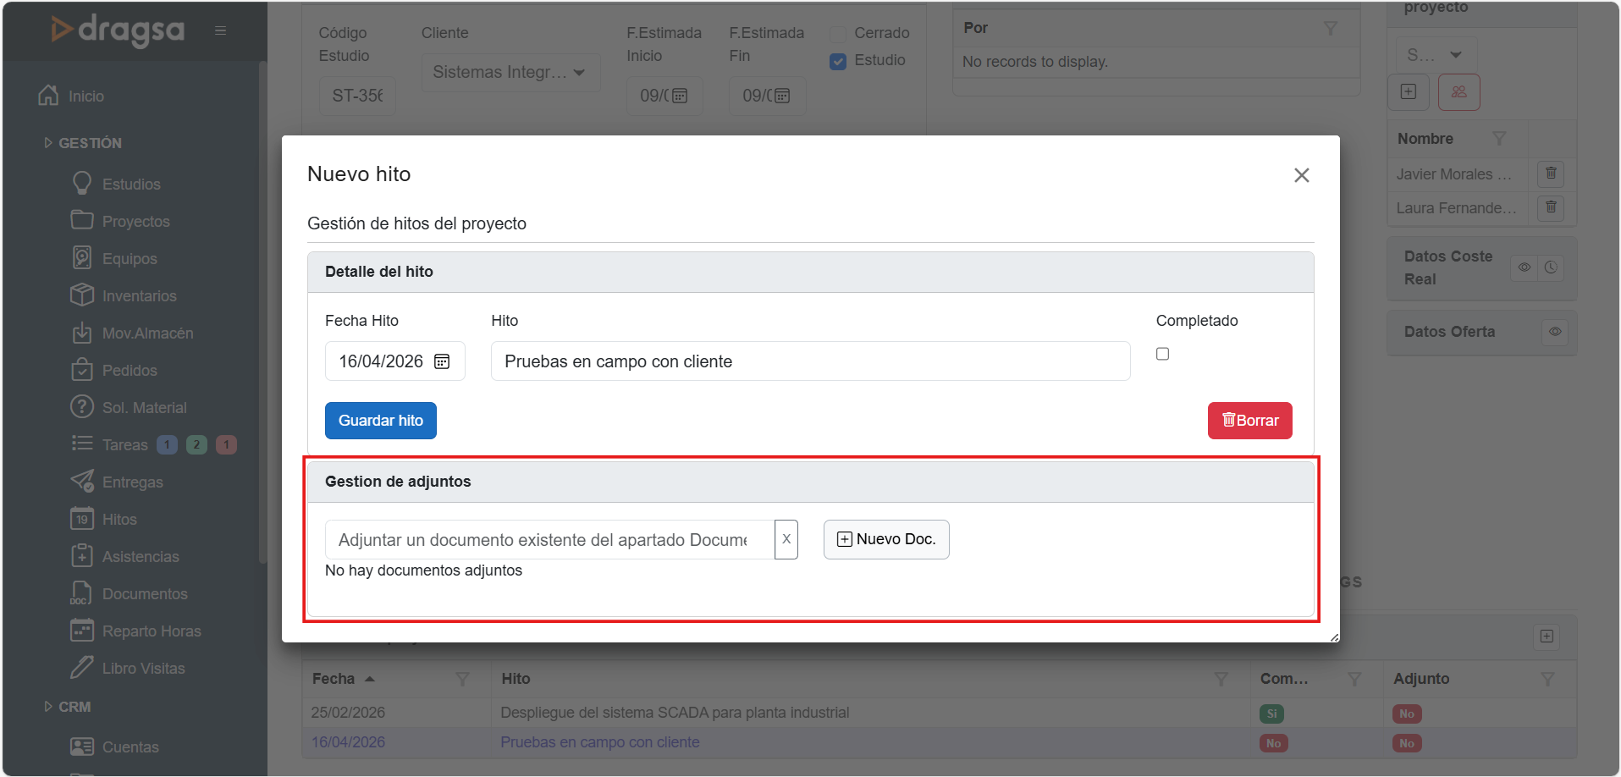Click the clock icon in Datos Coste Real
Image resolution: width=1621 pixels, height=777 pixels.
pos(1551,267)
